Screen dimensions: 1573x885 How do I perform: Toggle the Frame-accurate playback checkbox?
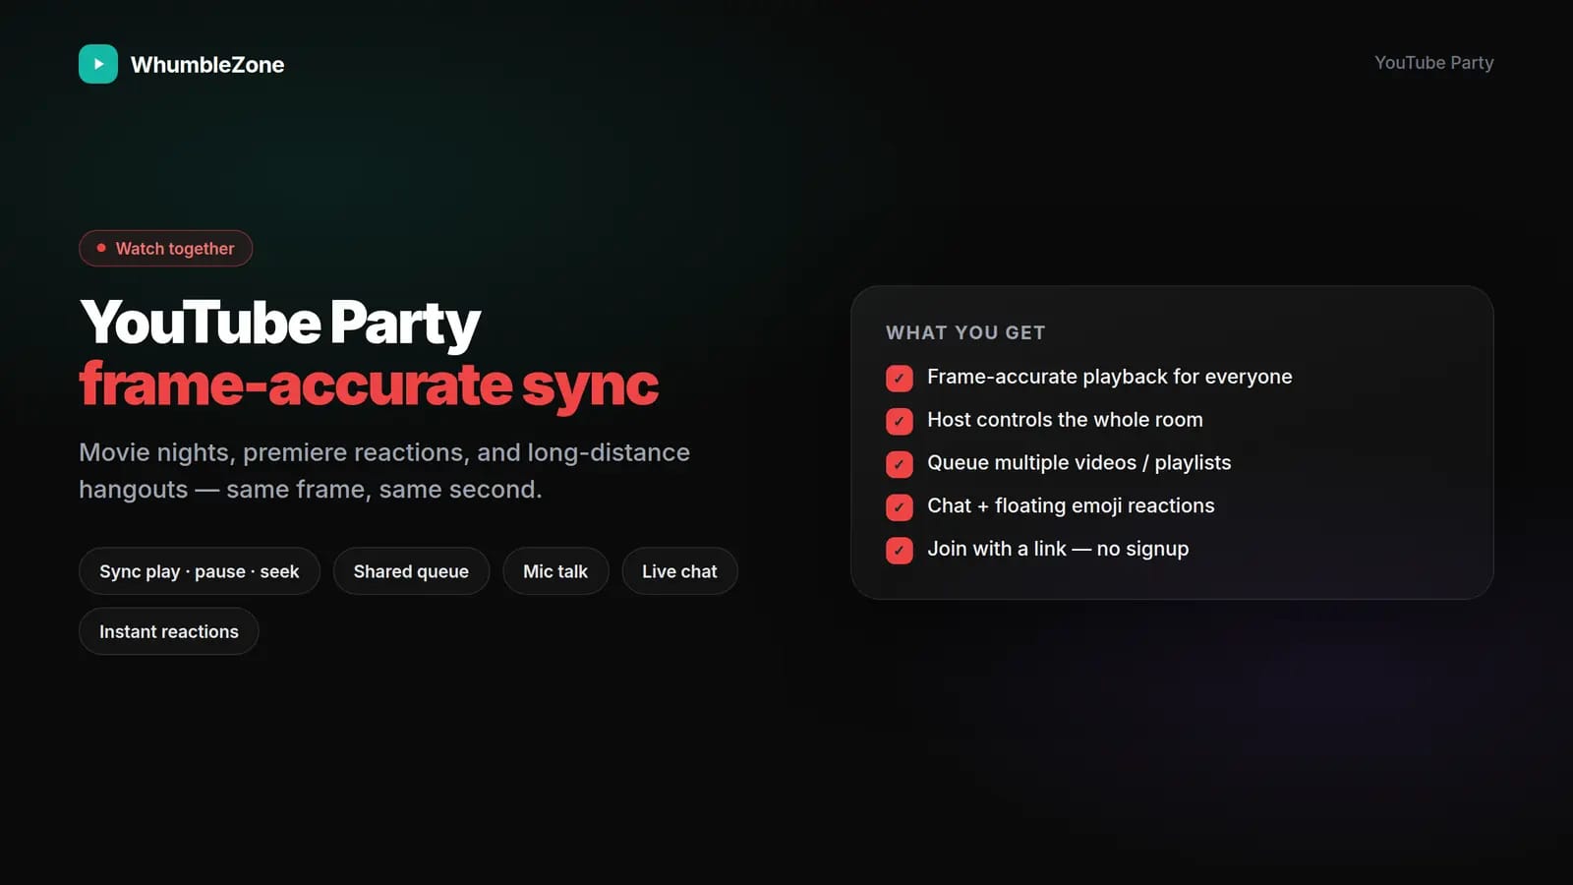point(900,379)
